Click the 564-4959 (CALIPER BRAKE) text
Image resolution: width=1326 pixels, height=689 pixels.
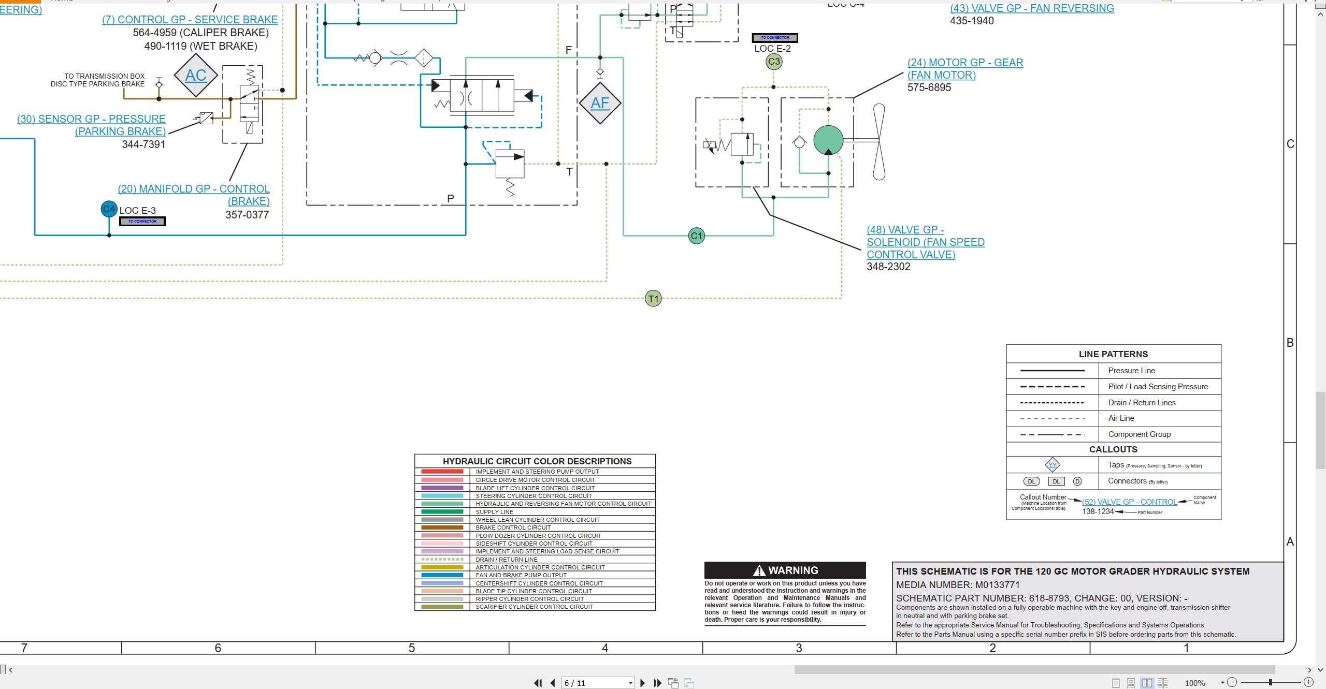(201, 33)
